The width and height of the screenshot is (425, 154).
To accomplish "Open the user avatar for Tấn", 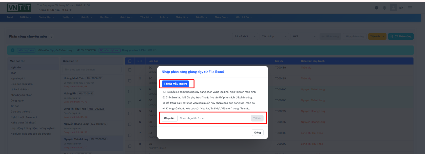I will tap(393, 8).
